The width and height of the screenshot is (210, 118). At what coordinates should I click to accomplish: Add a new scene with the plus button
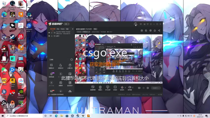[73, 29]
